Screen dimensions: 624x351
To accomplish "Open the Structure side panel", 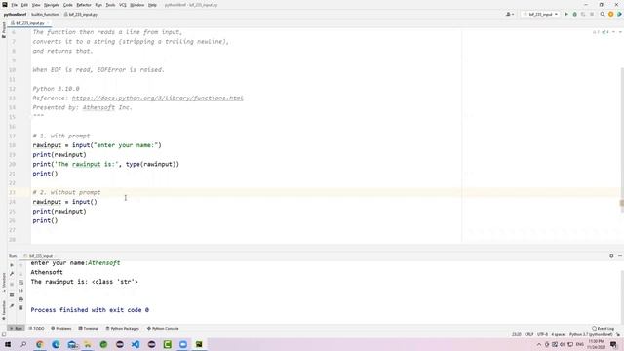I will point(4,283).
